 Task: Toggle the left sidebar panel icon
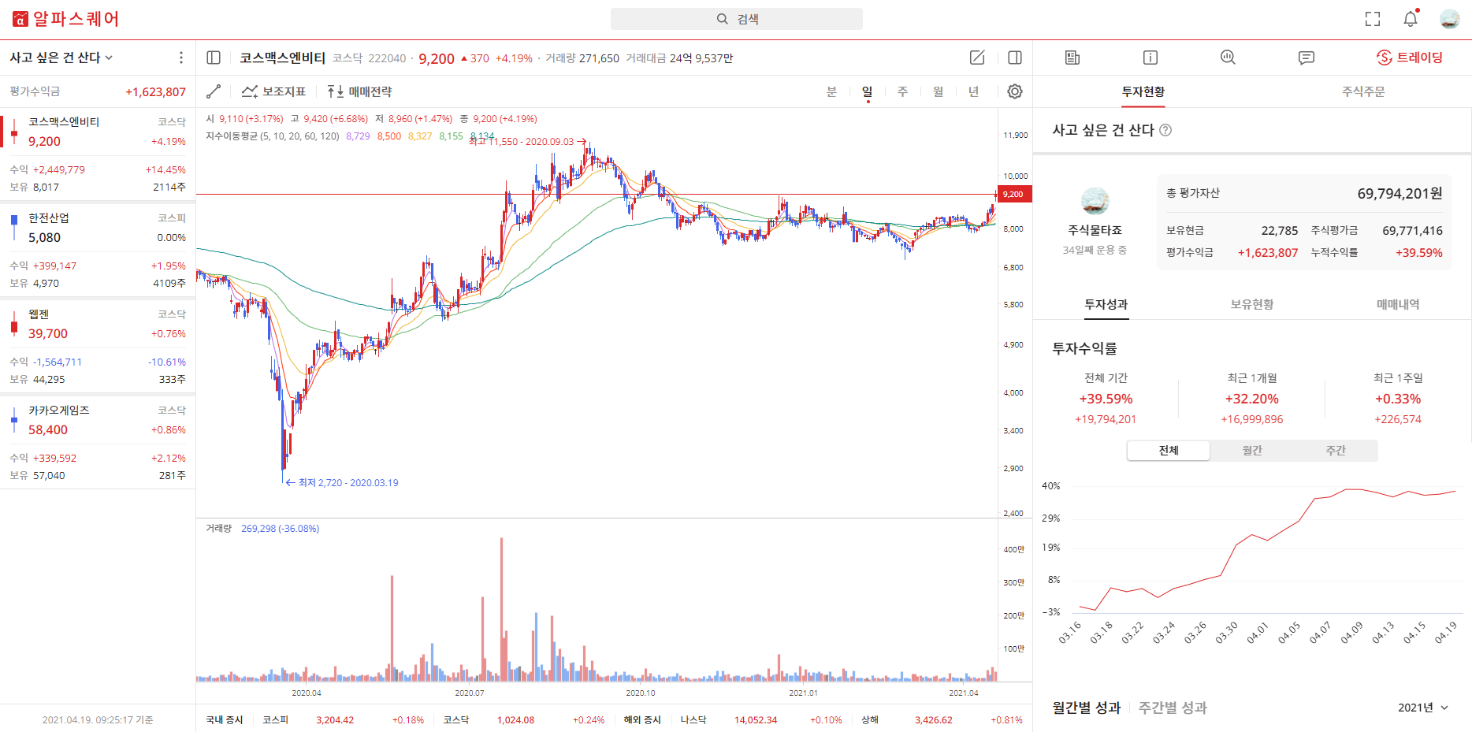tap(214, 58)
